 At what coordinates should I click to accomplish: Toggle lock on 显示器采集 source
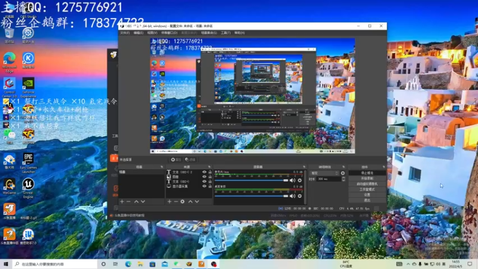(210, 186)
